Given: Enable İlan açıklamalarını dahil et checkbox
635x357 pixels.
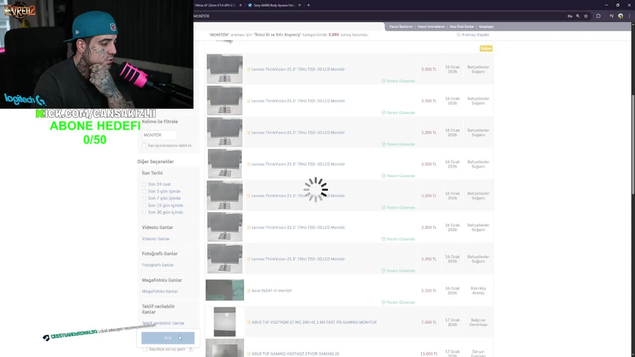Looking at the screenshot, I should tap(144, 146).
